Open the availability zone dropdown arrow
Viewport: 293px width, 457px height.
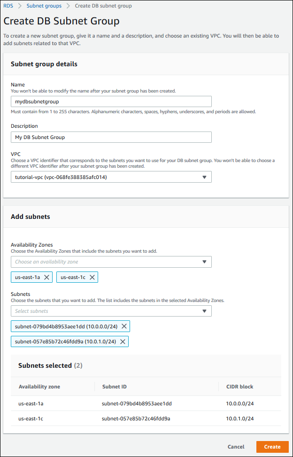pyautogui.click(x=204, y=262)
